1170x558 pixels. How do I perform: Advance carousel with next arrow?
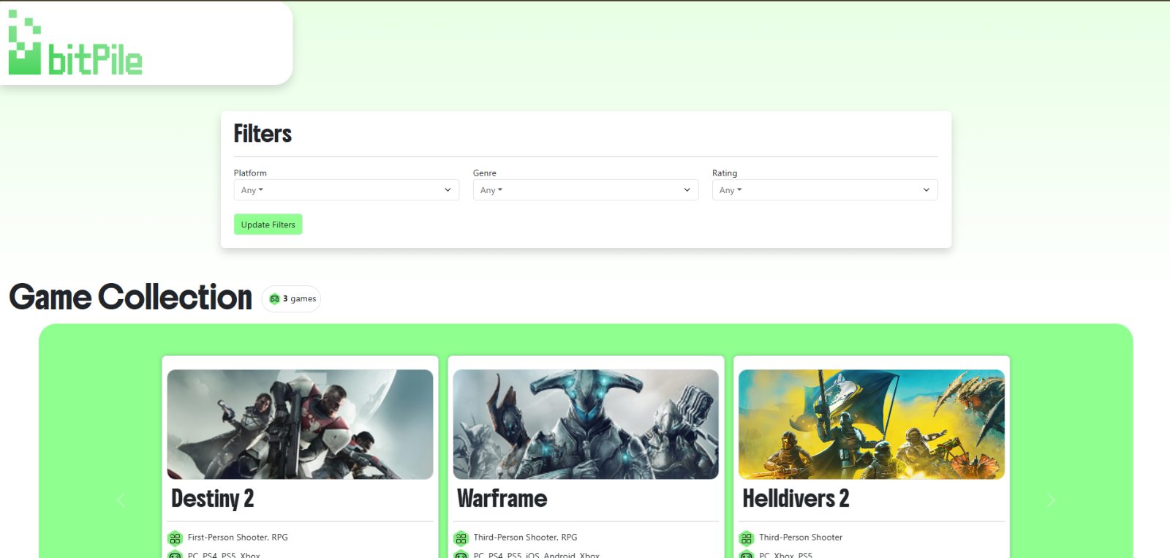coord(1051,500)
